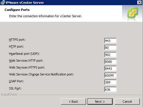143x107 pixels.
Task: Click the Heartbeat port (UDP) label
Action: click(24, 54)
